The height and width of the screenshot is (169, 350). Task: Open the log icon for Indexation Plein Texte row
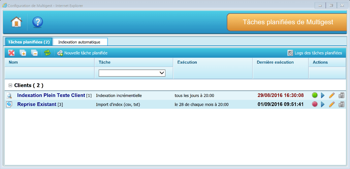point(341,95)
